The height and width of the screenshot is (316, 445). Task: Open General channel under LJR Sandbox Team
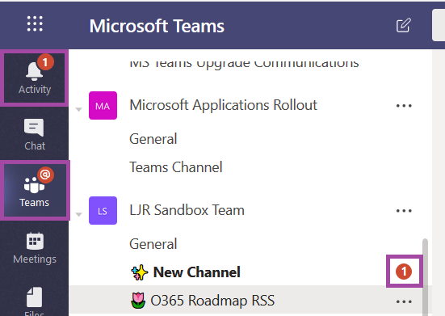[153, 244]
